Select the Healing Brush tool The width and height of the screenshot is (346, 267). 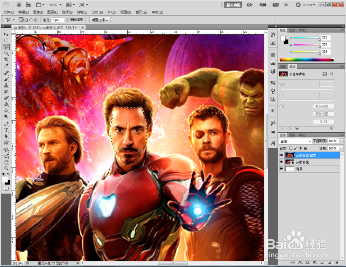click(x=6, y=73)
